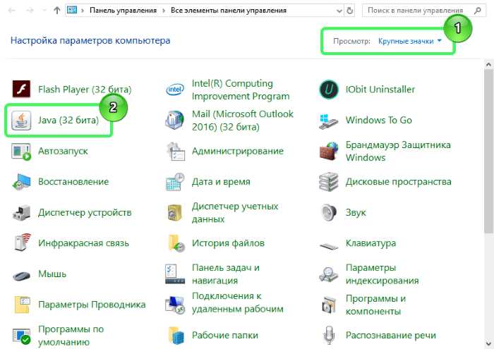Image resolution: width=494 pixels, height=349 pixels.
Task: Open the Дата и время calendar icon
Action: (175, 182)
